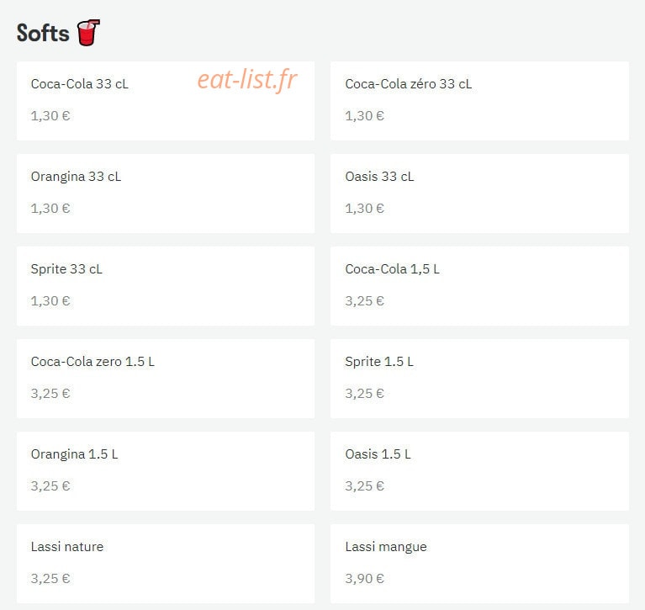Image resolution: width=645 pixels, height=610 pixels.
Task: Choose Orangina 33 cL
Action: [x=166, y=194]
